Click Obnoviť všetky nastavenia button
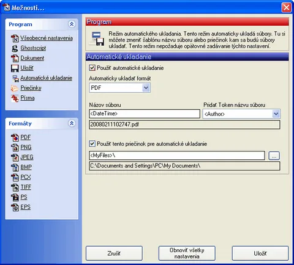 [187, 253]
